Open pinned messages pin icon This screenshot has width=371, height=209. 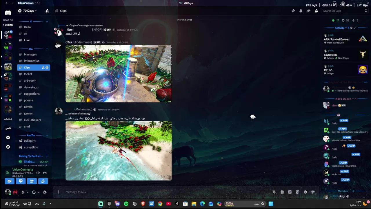(x=308, y=11)
